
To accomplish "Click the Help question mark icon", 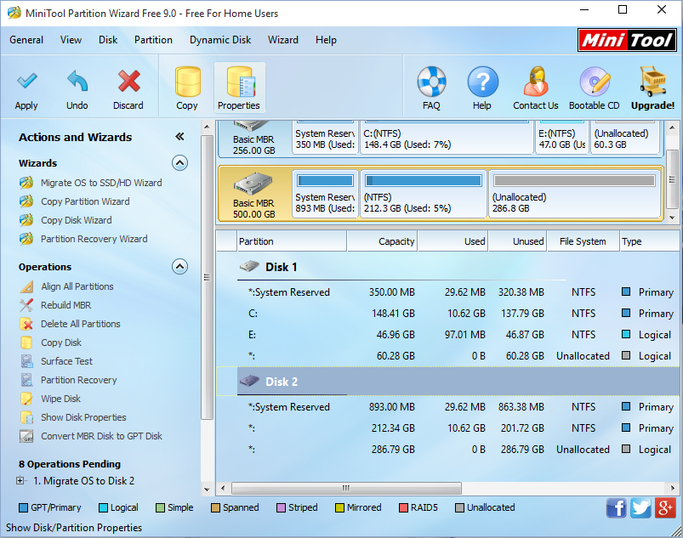I will [x=482, y=82].
